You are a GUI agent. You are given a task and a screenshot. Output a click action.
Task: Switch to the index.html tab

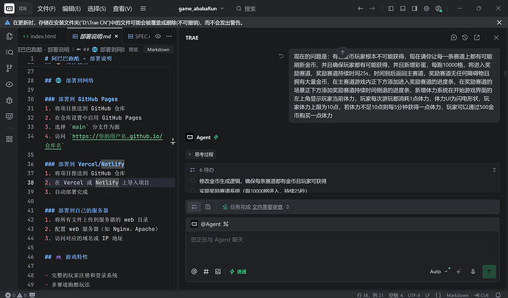40,37
